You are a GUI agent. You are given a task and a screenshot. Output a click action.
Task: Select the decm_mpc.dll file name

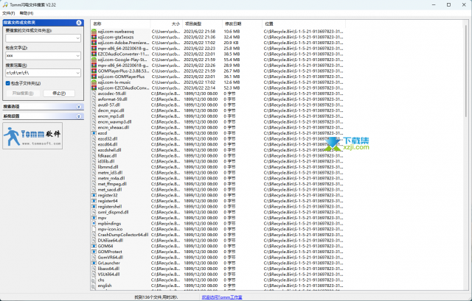(x=111, y=110)
